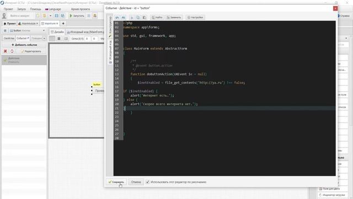Click the Справка help button at top right
The width and height of the screenshot is (353, 199).
(x=344, y=16)
